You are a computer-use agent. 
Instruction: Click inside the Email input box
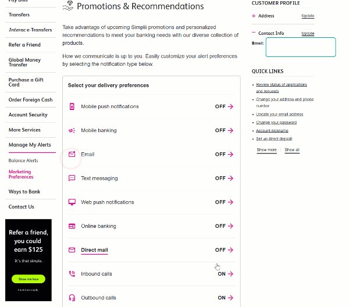pyautogui.click(x=301, y=47)
